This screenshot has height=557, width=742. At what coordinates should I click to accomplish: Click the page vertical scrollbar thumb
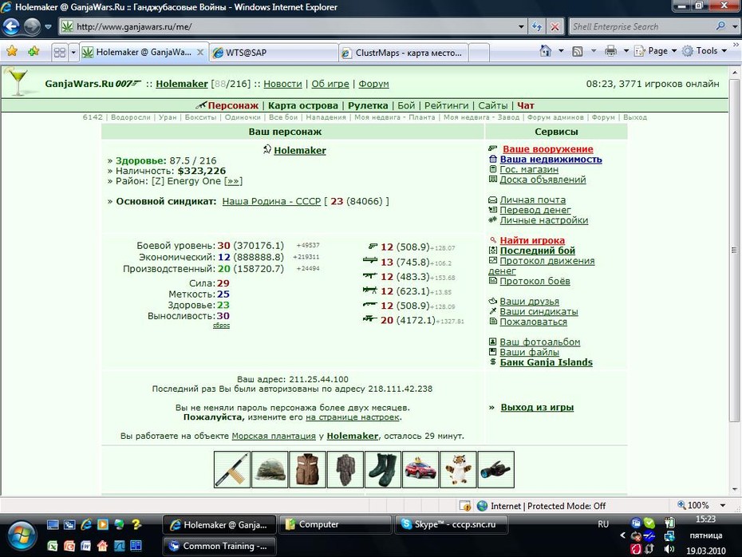tap(734, 250)
